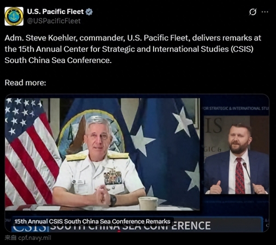
Task: Click the card title "15th Annual CSIS South China Sea Conference Remarks"
Action: coord(92,221)
